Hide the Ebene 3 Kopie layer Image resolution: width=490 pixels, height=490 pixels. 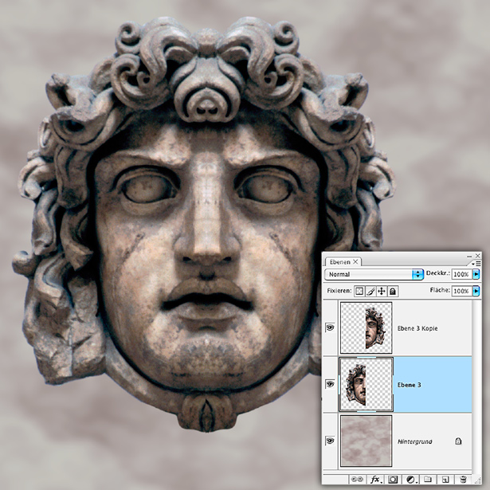coord(331,328)
